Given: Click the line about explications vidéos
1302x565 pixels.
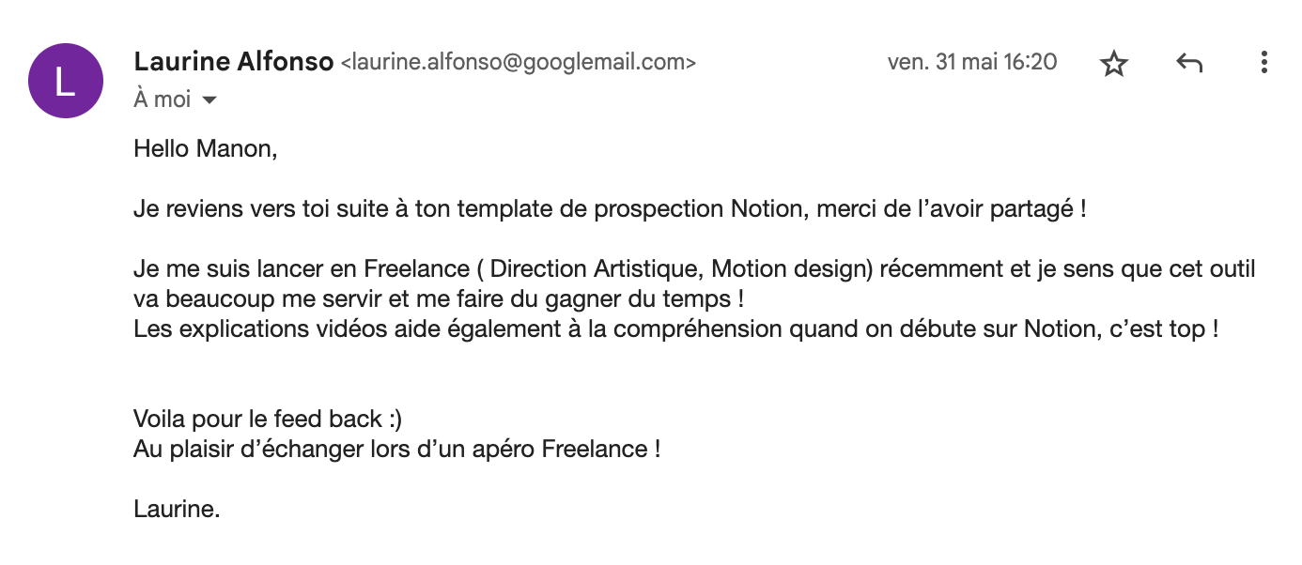Looking at the screenshot, I should point(675,329).
